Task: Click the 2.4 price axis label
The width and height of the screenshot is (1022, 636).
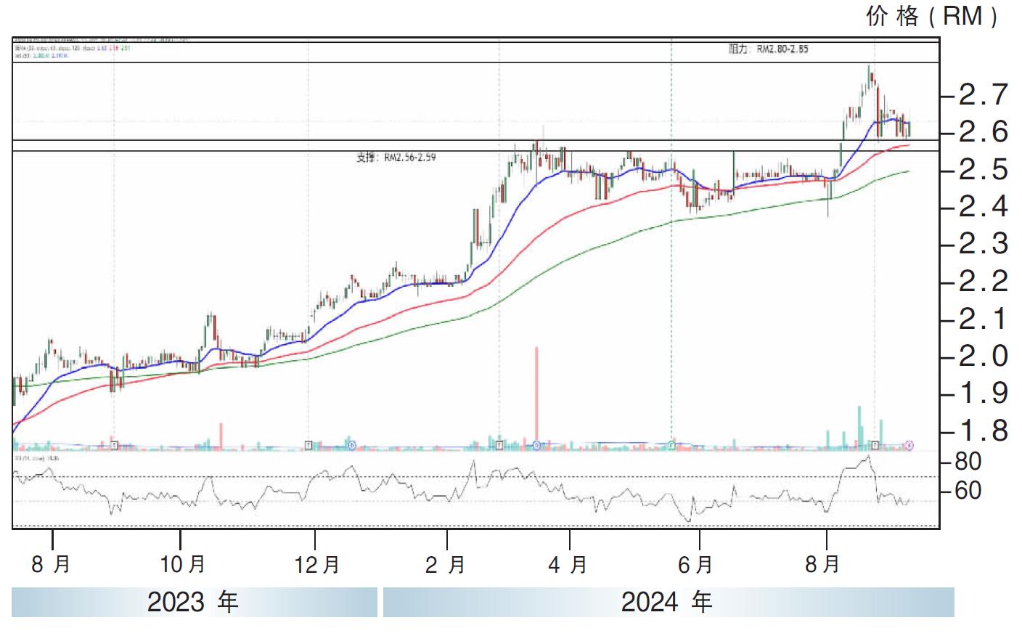Action: 984,207
